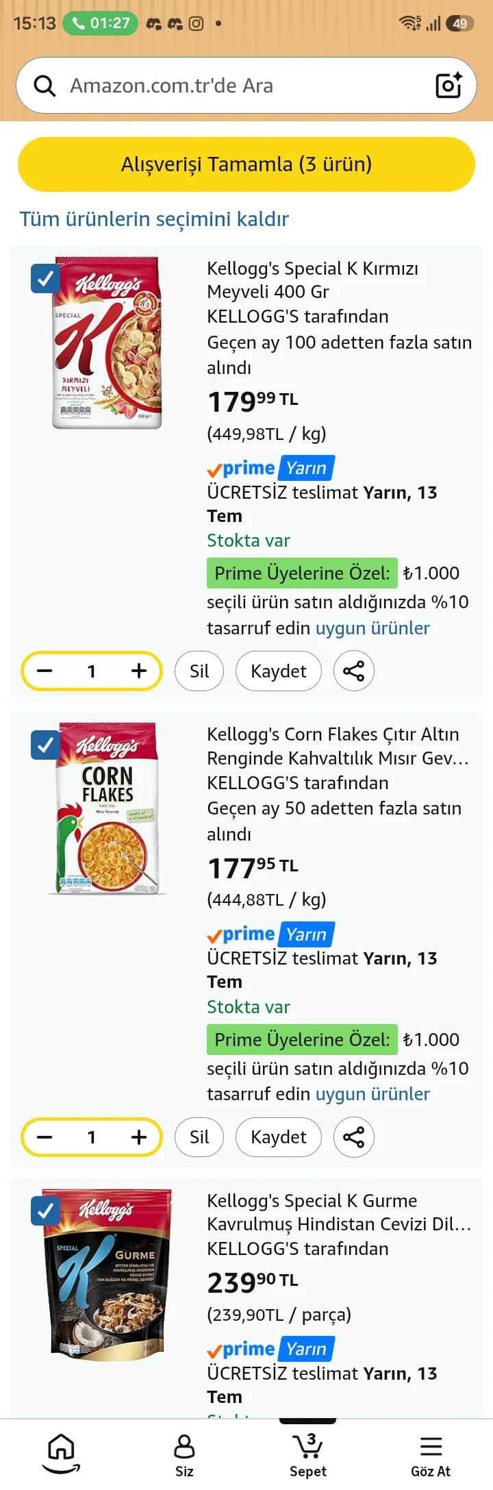Uncheck the Special K Kırmızı Meyveli checkbox

(45, 279)
